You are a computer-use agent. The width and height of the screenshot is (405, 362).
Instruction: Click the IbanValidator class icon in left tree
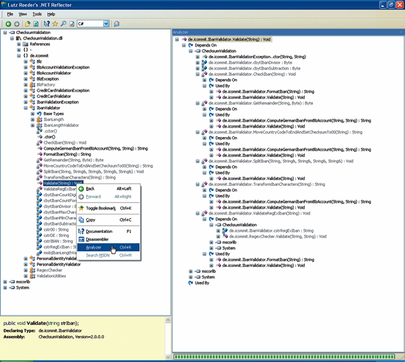click(32, 108)
